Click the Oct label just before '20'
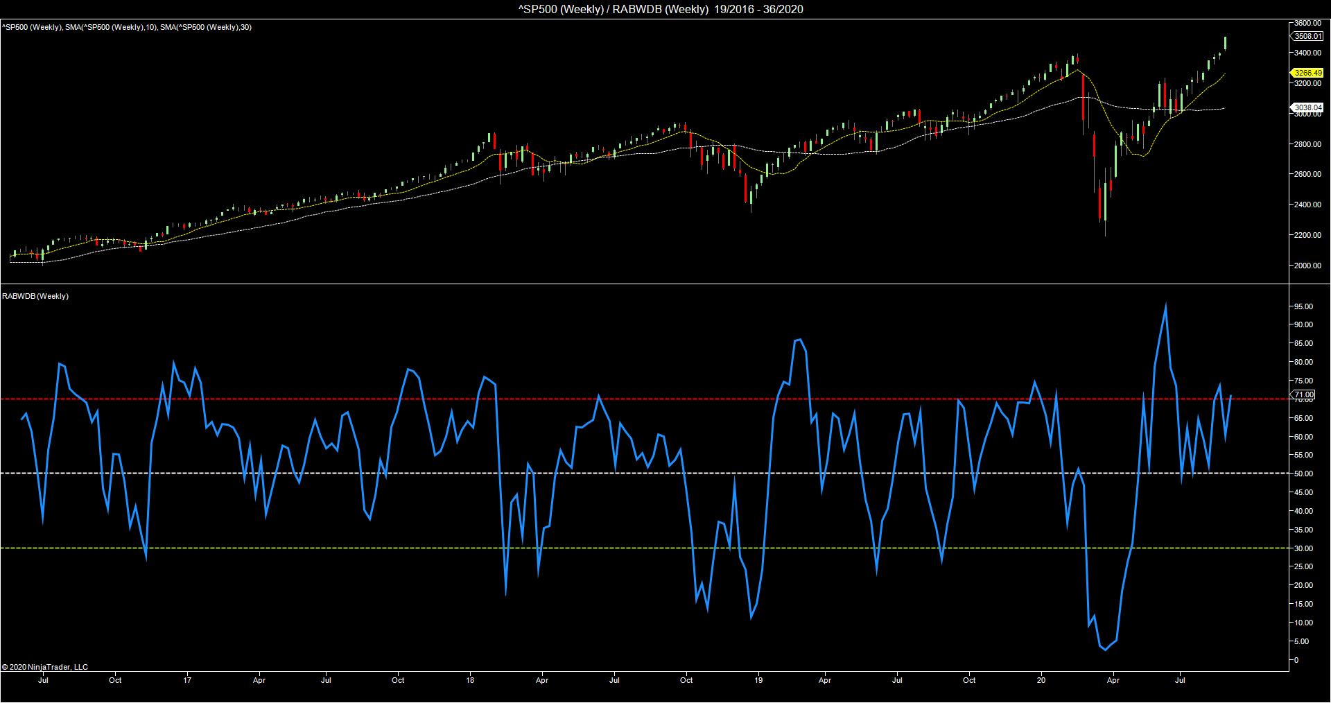This screenshot has width=1331, height=703. (x=969, y=680)
